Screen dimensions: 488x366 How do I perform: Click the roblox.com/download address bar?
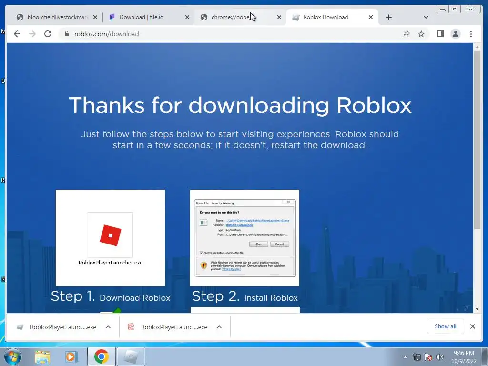click(x=230, y=34)
